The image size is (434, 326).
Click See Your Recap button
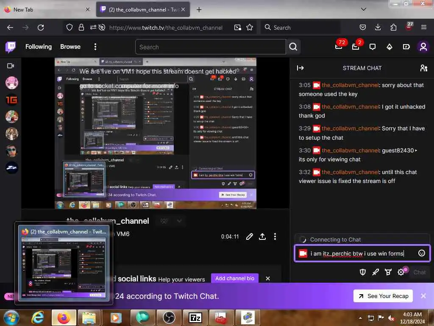pos(383,296)
